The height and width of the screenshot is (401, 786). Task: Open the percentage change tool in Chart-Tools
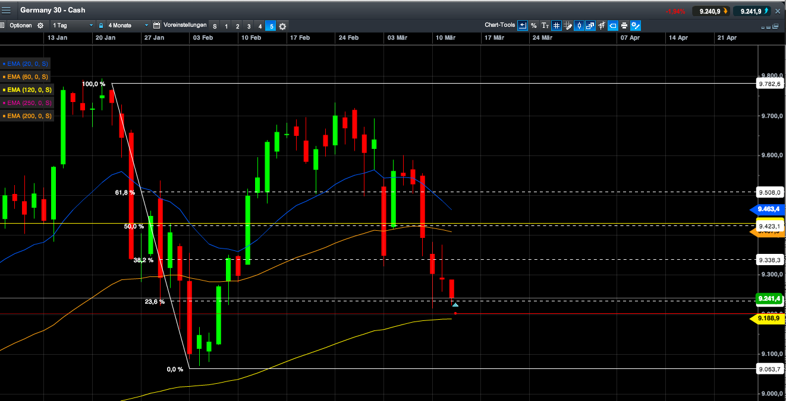click(533, 26)
